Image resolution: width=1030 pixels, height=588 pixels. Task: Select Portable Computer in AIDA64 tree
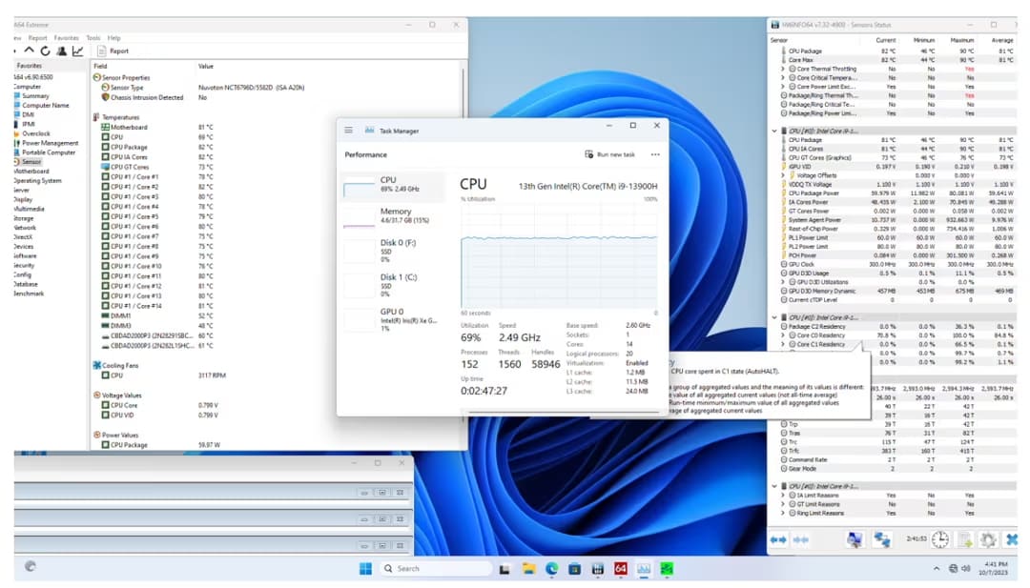tap(49, 152)
